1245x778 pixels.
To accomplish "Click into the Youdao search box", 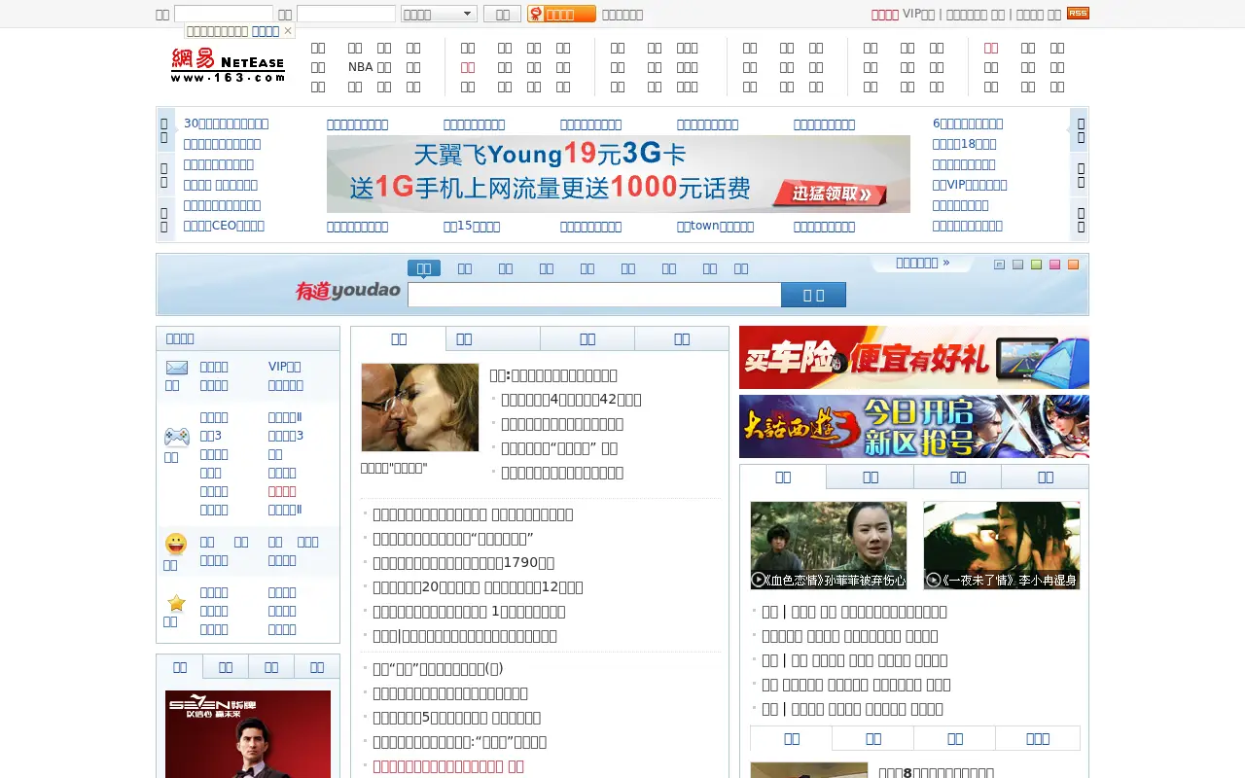I will 594,295.
